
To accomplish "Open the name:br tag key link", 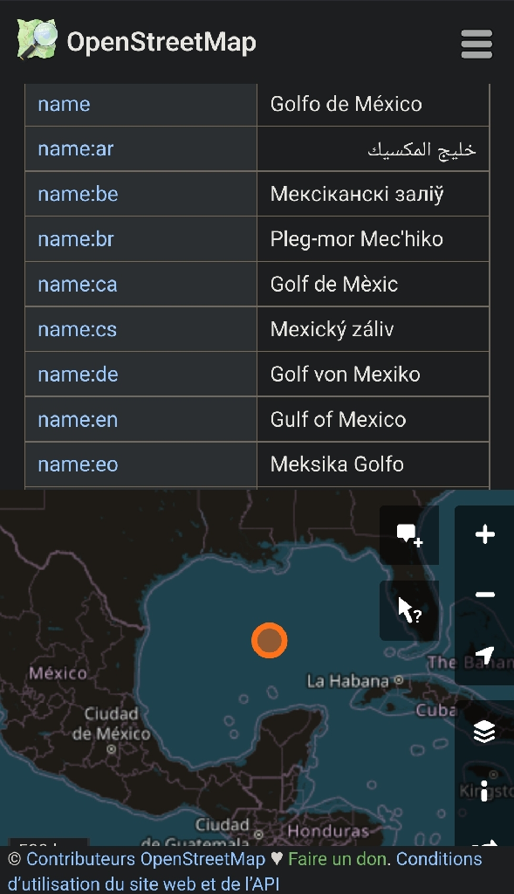I will 76,239.
